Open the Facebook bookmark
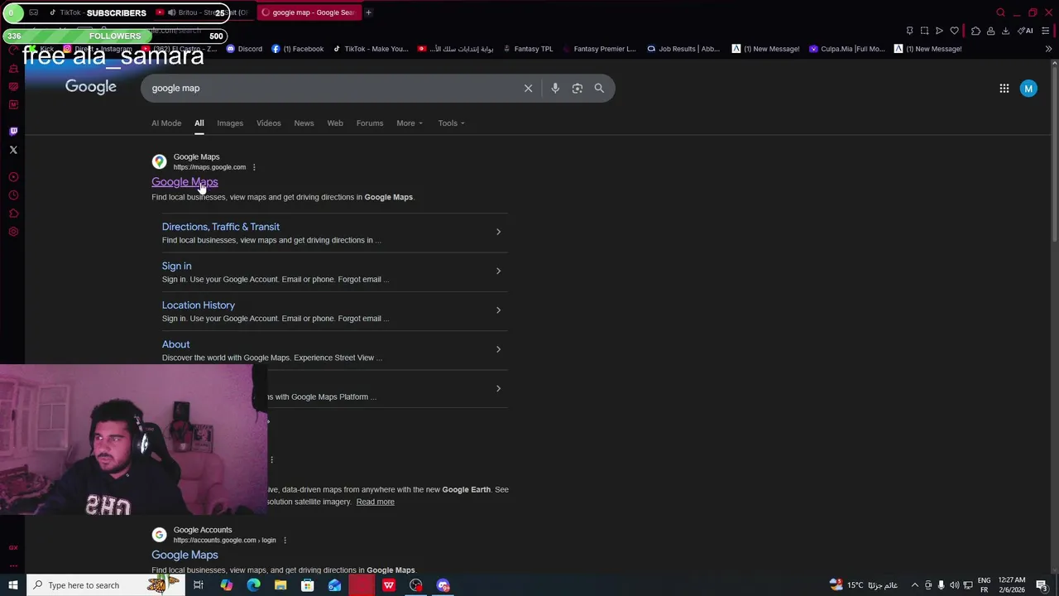 [x=298, y=49]
